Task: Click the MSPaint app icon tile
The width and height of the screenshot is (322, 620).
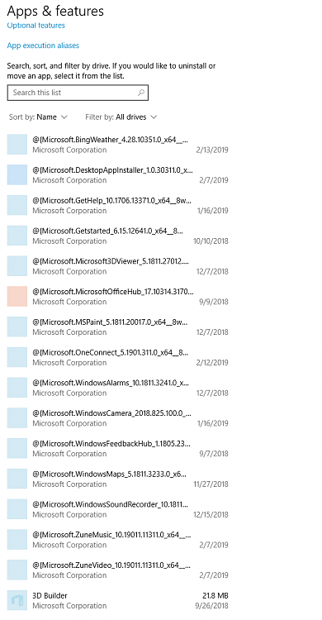Action: (x=17, y=327)
